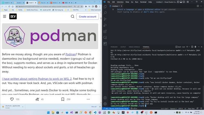Expand the launch profile dropdown beside plus

point(189,47)
